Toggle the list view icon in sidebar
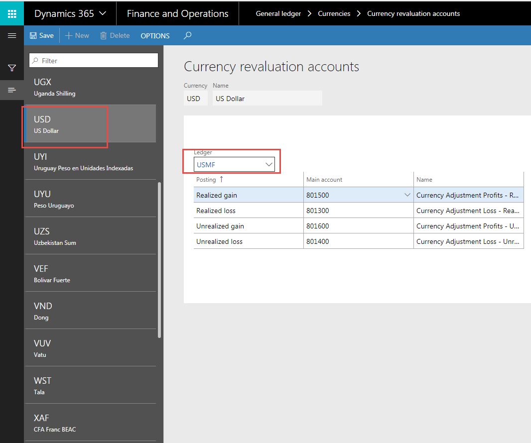This screenshot has height=443, width=531. click(x=12, y=90)
